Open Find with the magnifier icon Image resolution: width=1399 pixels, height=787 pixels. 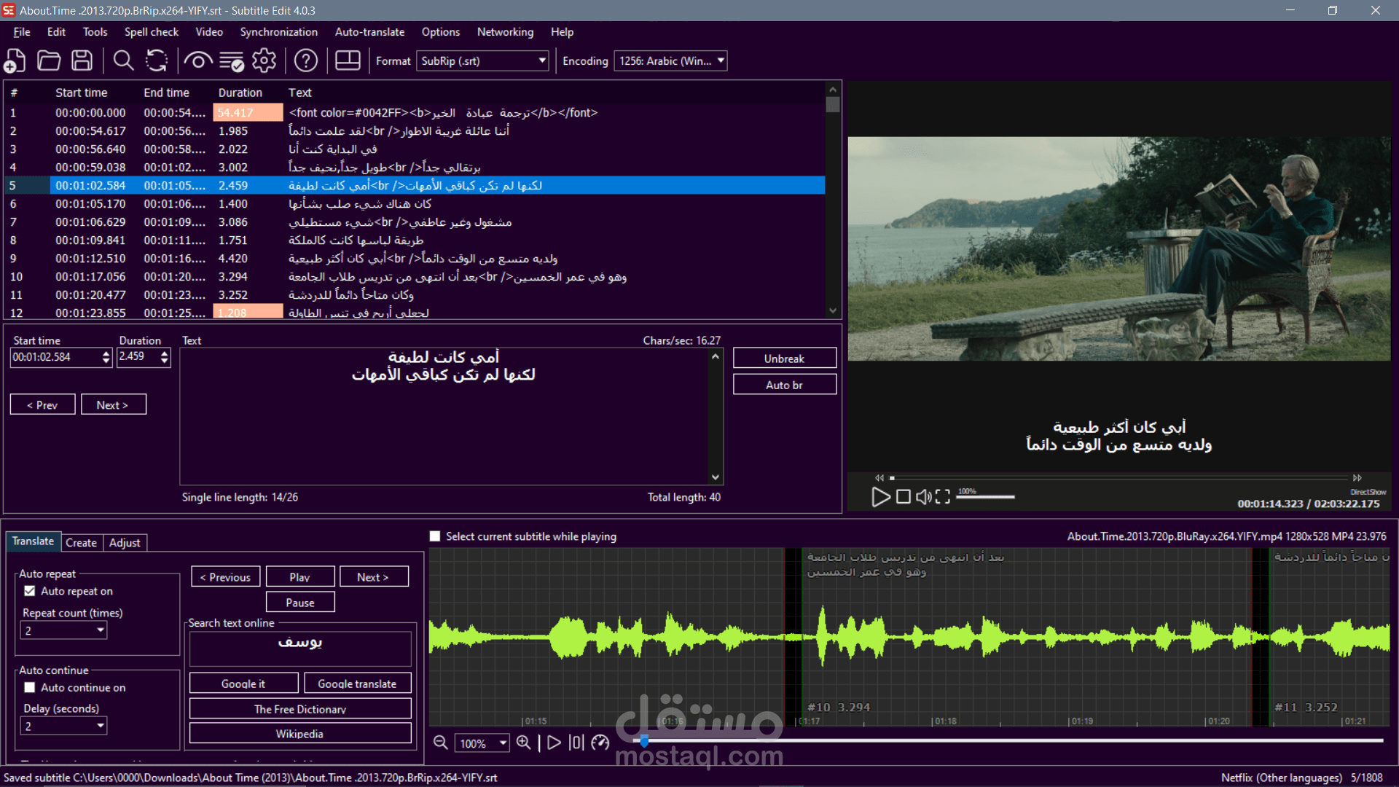click(x=123, y=60)
